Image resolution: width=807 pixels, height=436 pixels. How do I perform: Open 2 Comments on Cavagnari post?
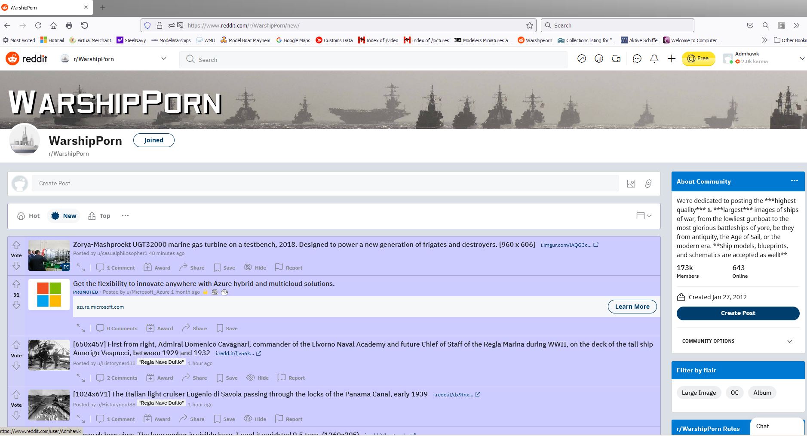click(x=117, y=378)
